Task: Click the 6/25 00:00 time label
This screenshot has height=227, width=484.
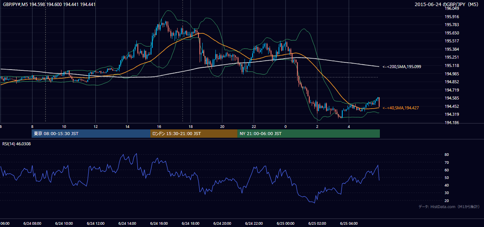Action: (x=286, y=223)
